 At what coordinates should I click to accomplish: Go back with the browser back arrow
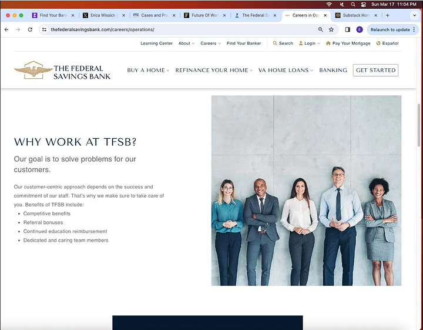tap(6, 29)
